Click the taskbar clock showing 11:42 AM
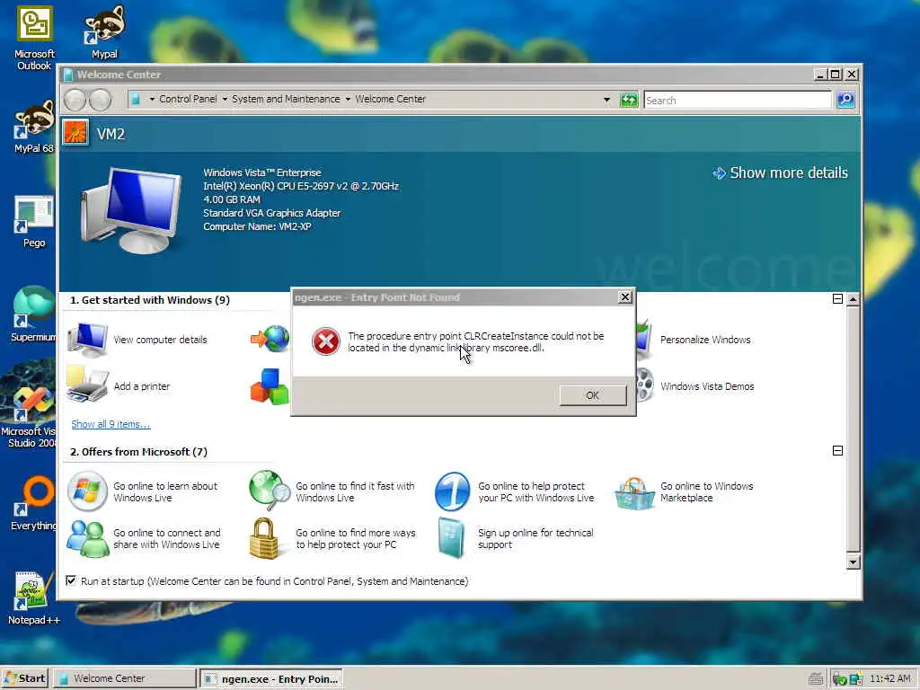 coord(890,678)
